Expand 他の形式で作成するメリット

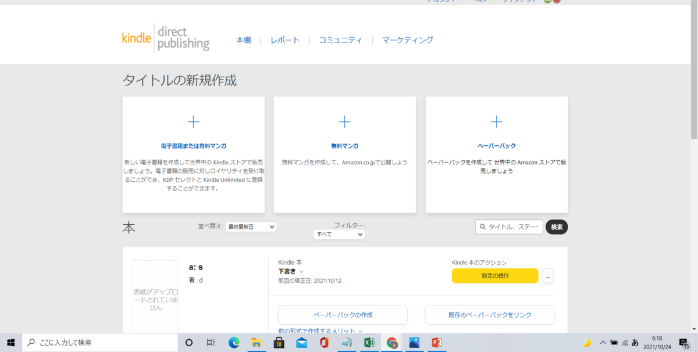319,329
